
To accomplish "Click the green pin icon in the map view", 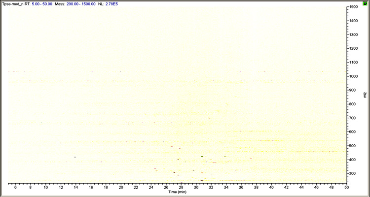I will tap(365, 3).
